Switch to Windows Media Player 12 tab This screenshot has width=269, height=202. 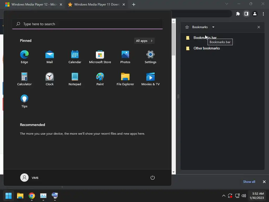(x=32, y=4)
